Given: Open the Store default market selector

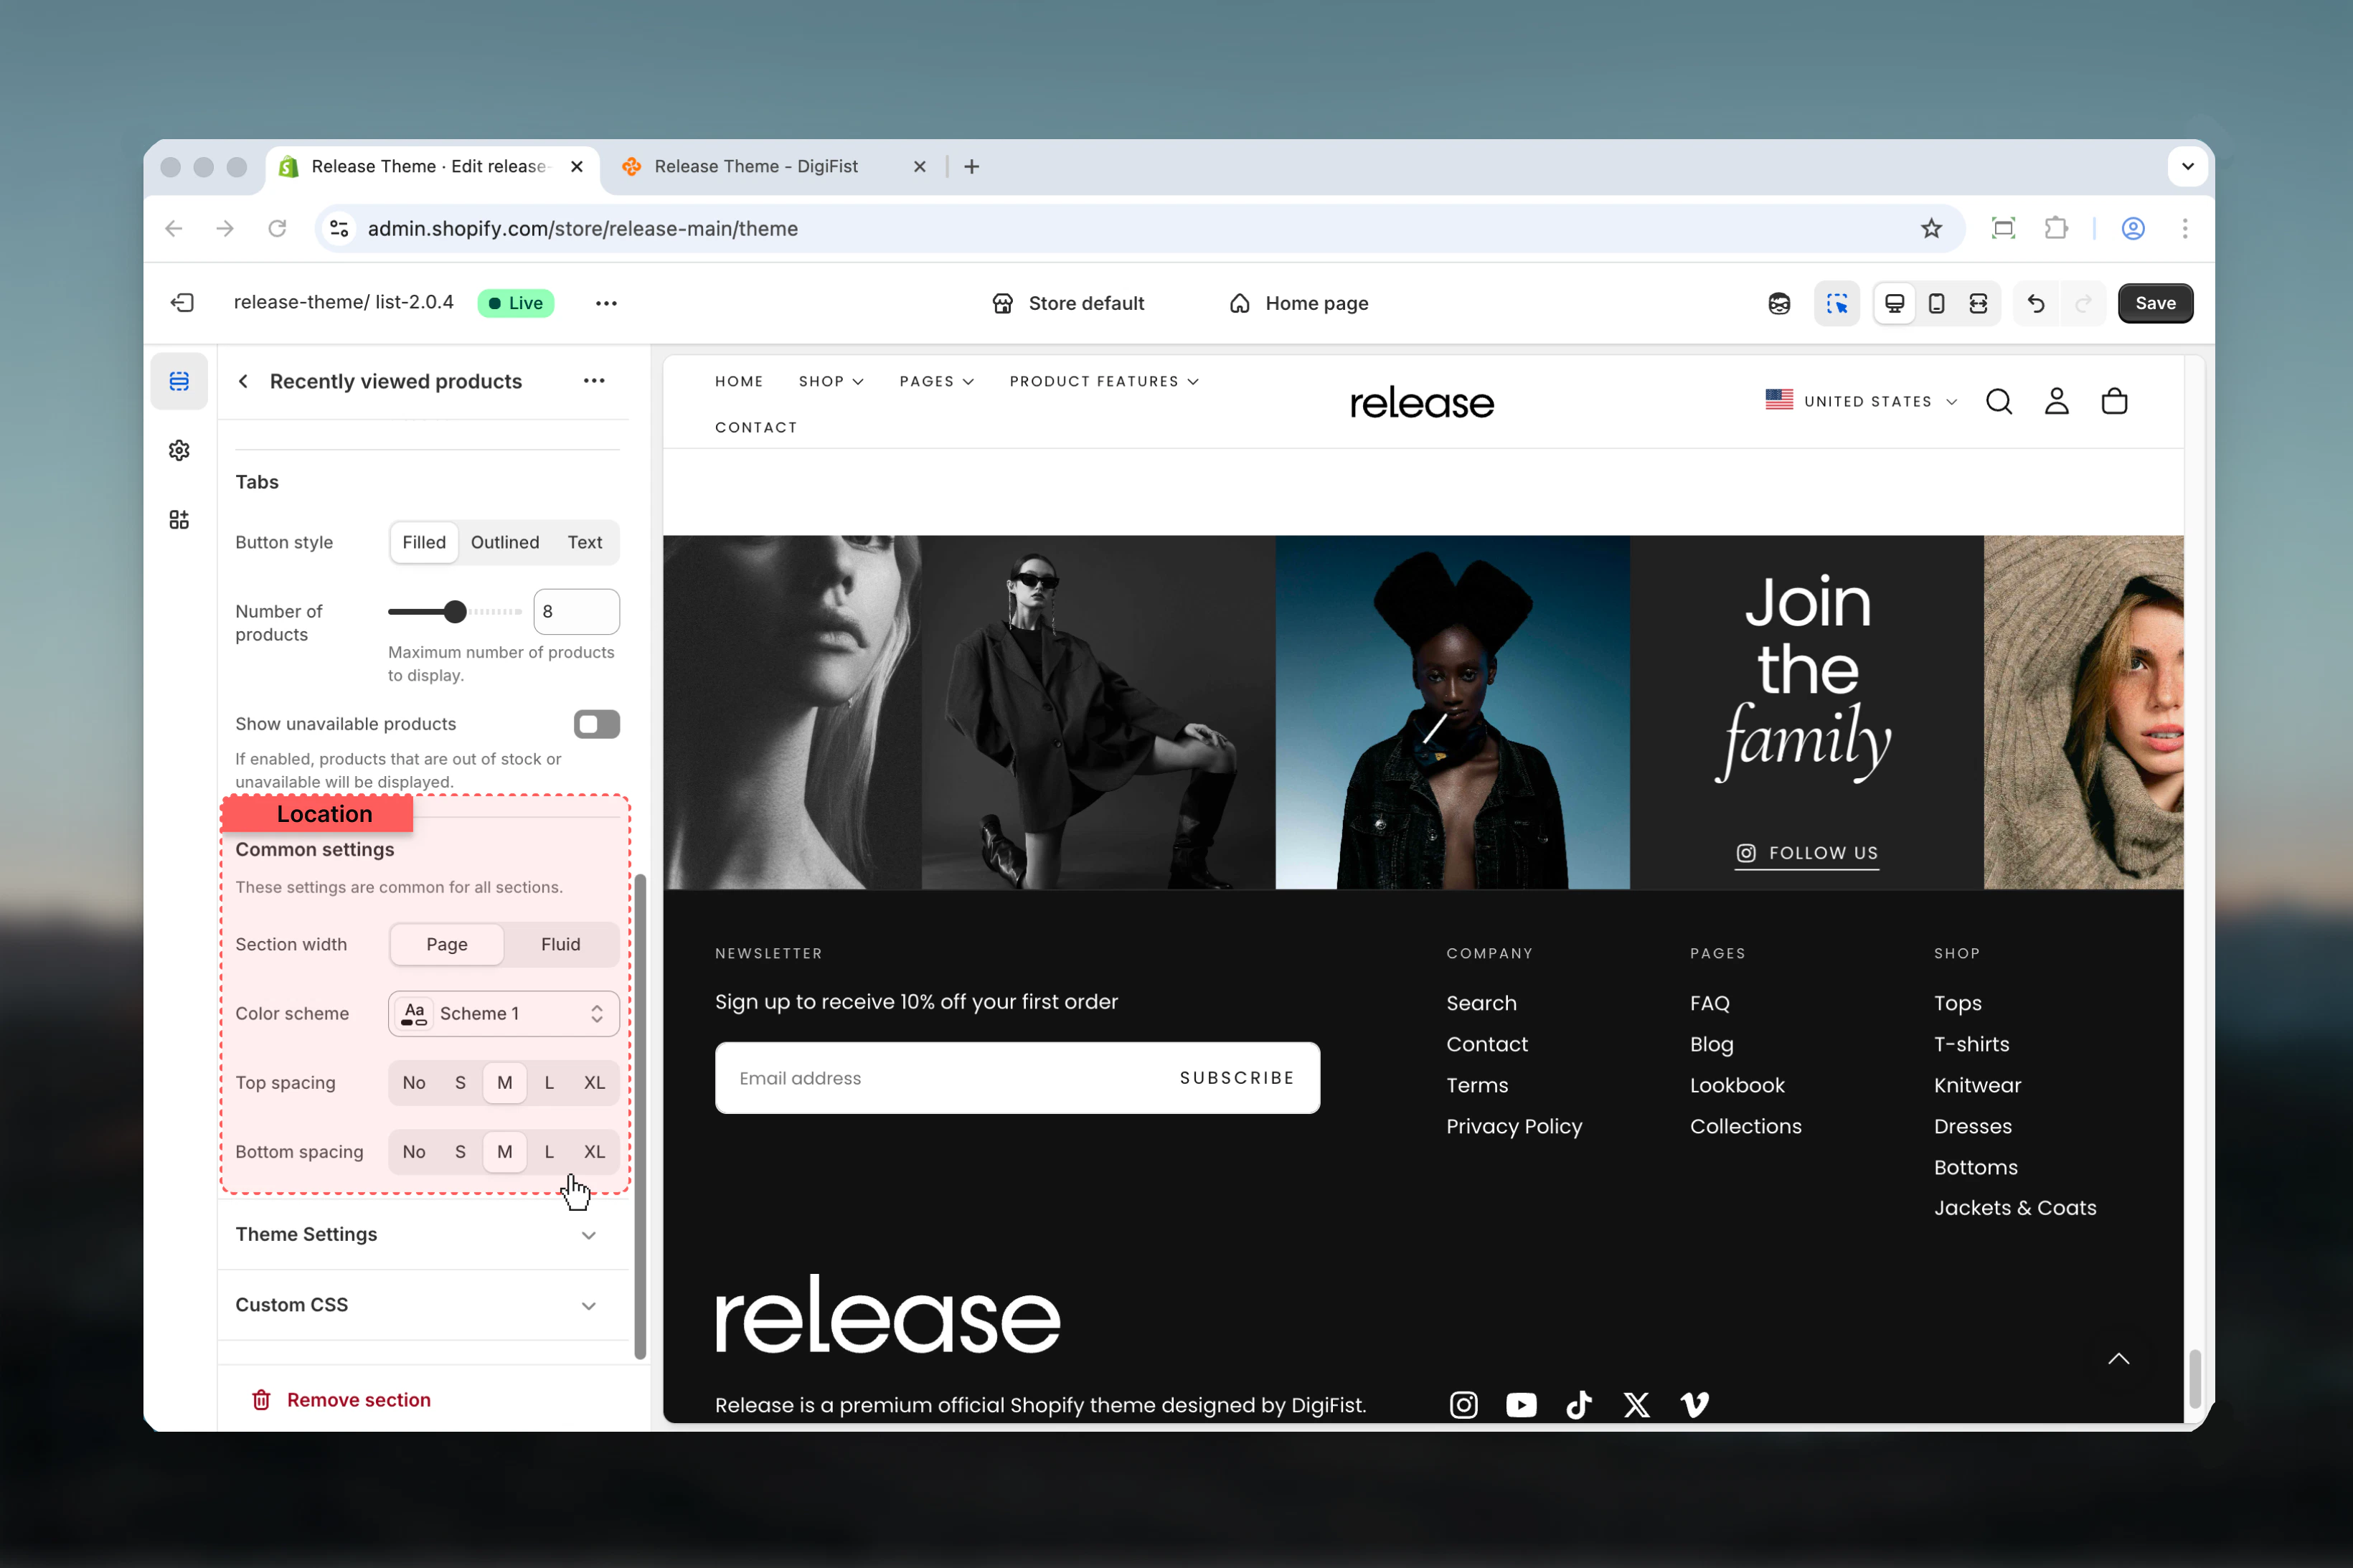Looking at the screenshot, I should (x=1067, y=303).
